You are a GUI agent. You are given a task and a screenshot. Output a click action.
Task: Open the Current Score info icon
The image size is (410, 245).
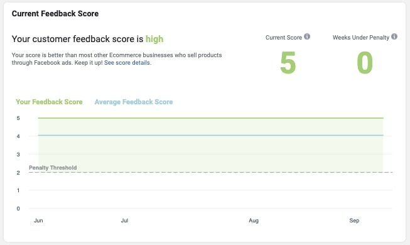[307, 36]
